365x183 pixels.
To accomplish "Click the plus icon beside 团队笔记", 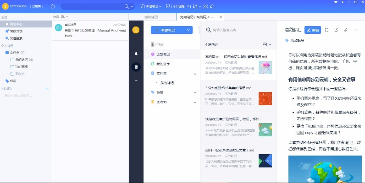I will (x=47, y=88).
